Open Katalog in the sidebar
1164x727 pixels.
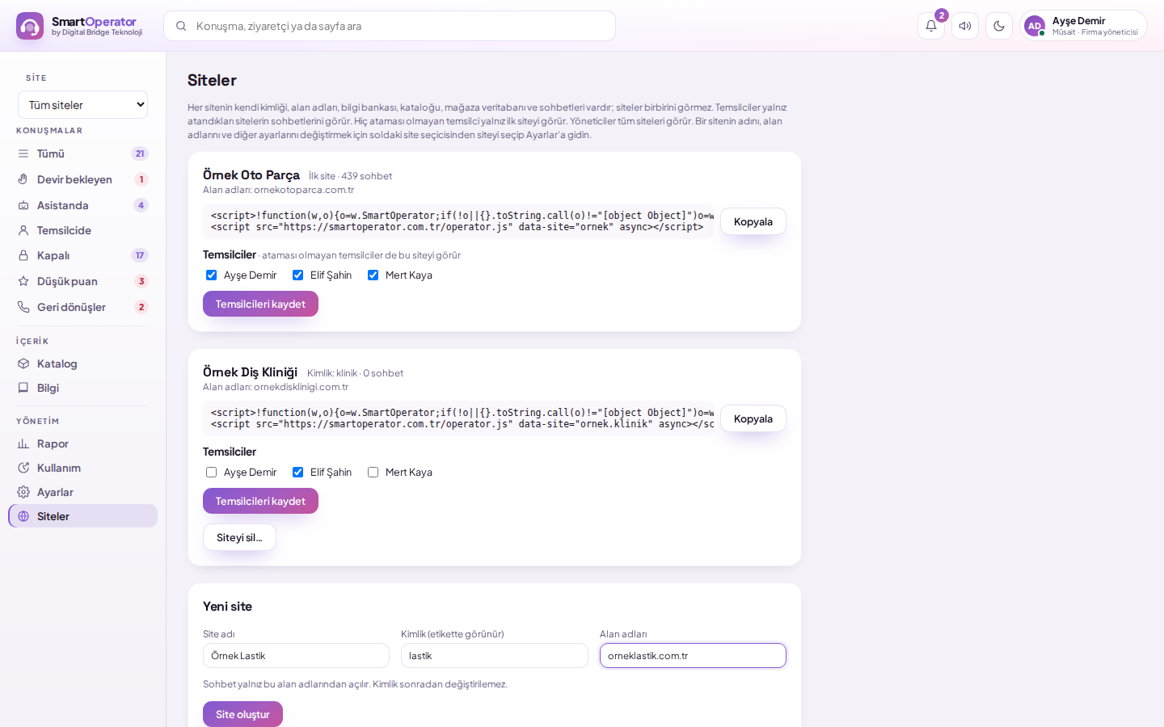[82, 363]
